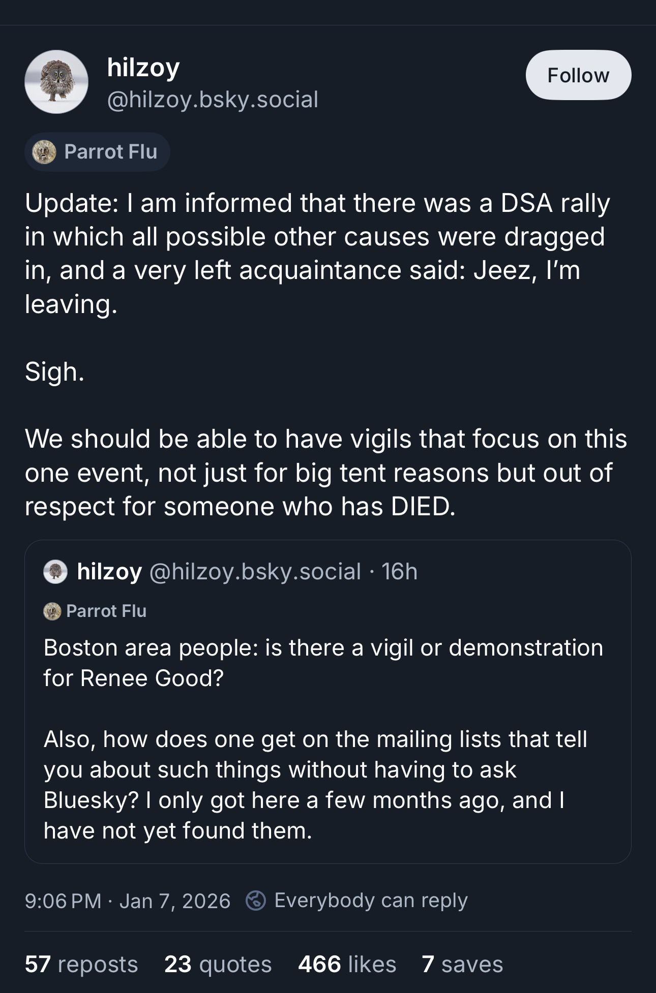Click the 9:06 PM Jan 7, 2026 timestamp

click(128, 901)
